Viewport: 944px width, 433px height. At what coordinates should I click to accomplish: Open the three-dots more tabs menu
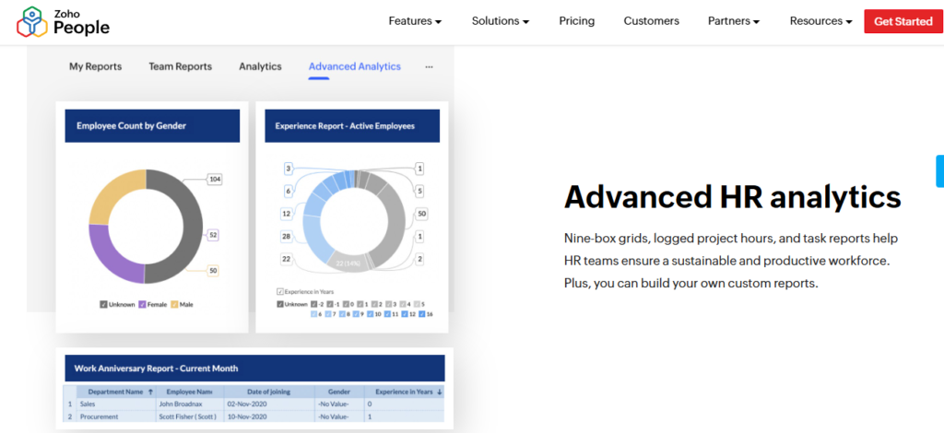[x=429, y=66]
